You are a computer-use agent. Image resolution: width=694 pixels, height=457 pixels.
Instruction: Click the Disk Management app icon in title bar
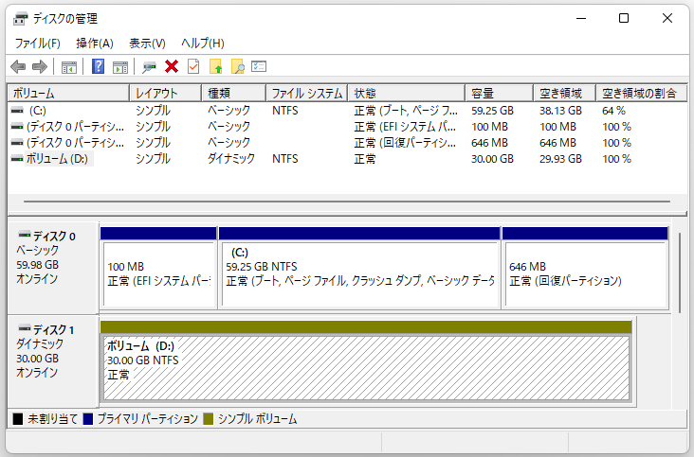[x=20, y=19]
